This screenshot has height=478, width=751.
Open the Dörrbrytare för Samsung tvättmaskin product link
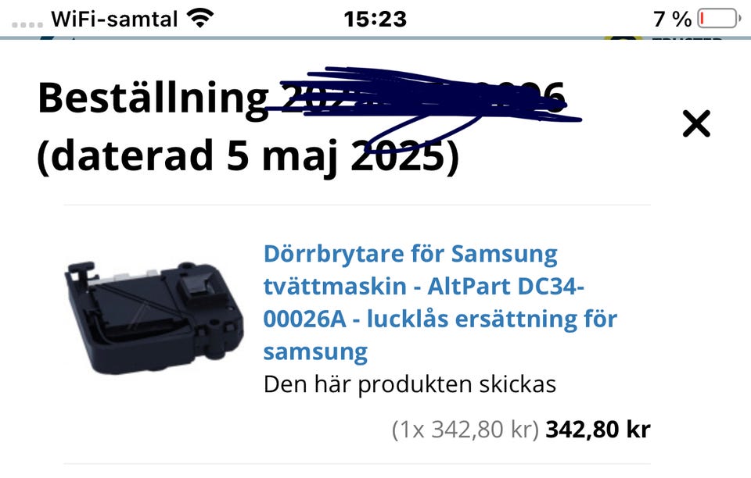pos(440,302)
